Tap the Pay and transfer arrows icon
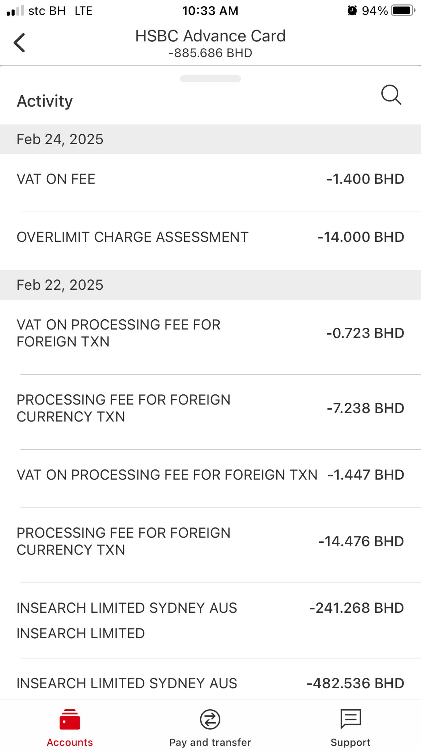This screenshot has height=750, width=421. [210, 719]
